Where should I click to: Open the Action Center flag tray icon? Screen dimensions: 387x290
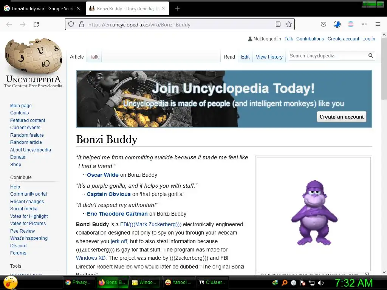pos(303,282)
